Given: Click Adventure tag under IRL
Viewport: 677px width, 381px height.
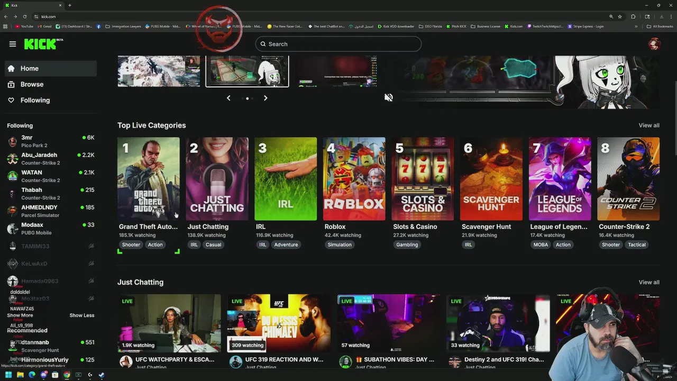Looking at the screenshot, I should 286,244.
